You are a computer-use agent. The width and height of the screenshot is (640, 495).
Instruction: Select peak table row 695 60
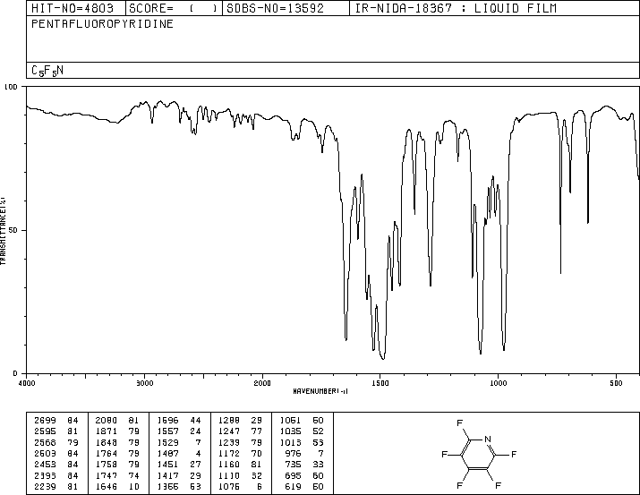point(304,475)
